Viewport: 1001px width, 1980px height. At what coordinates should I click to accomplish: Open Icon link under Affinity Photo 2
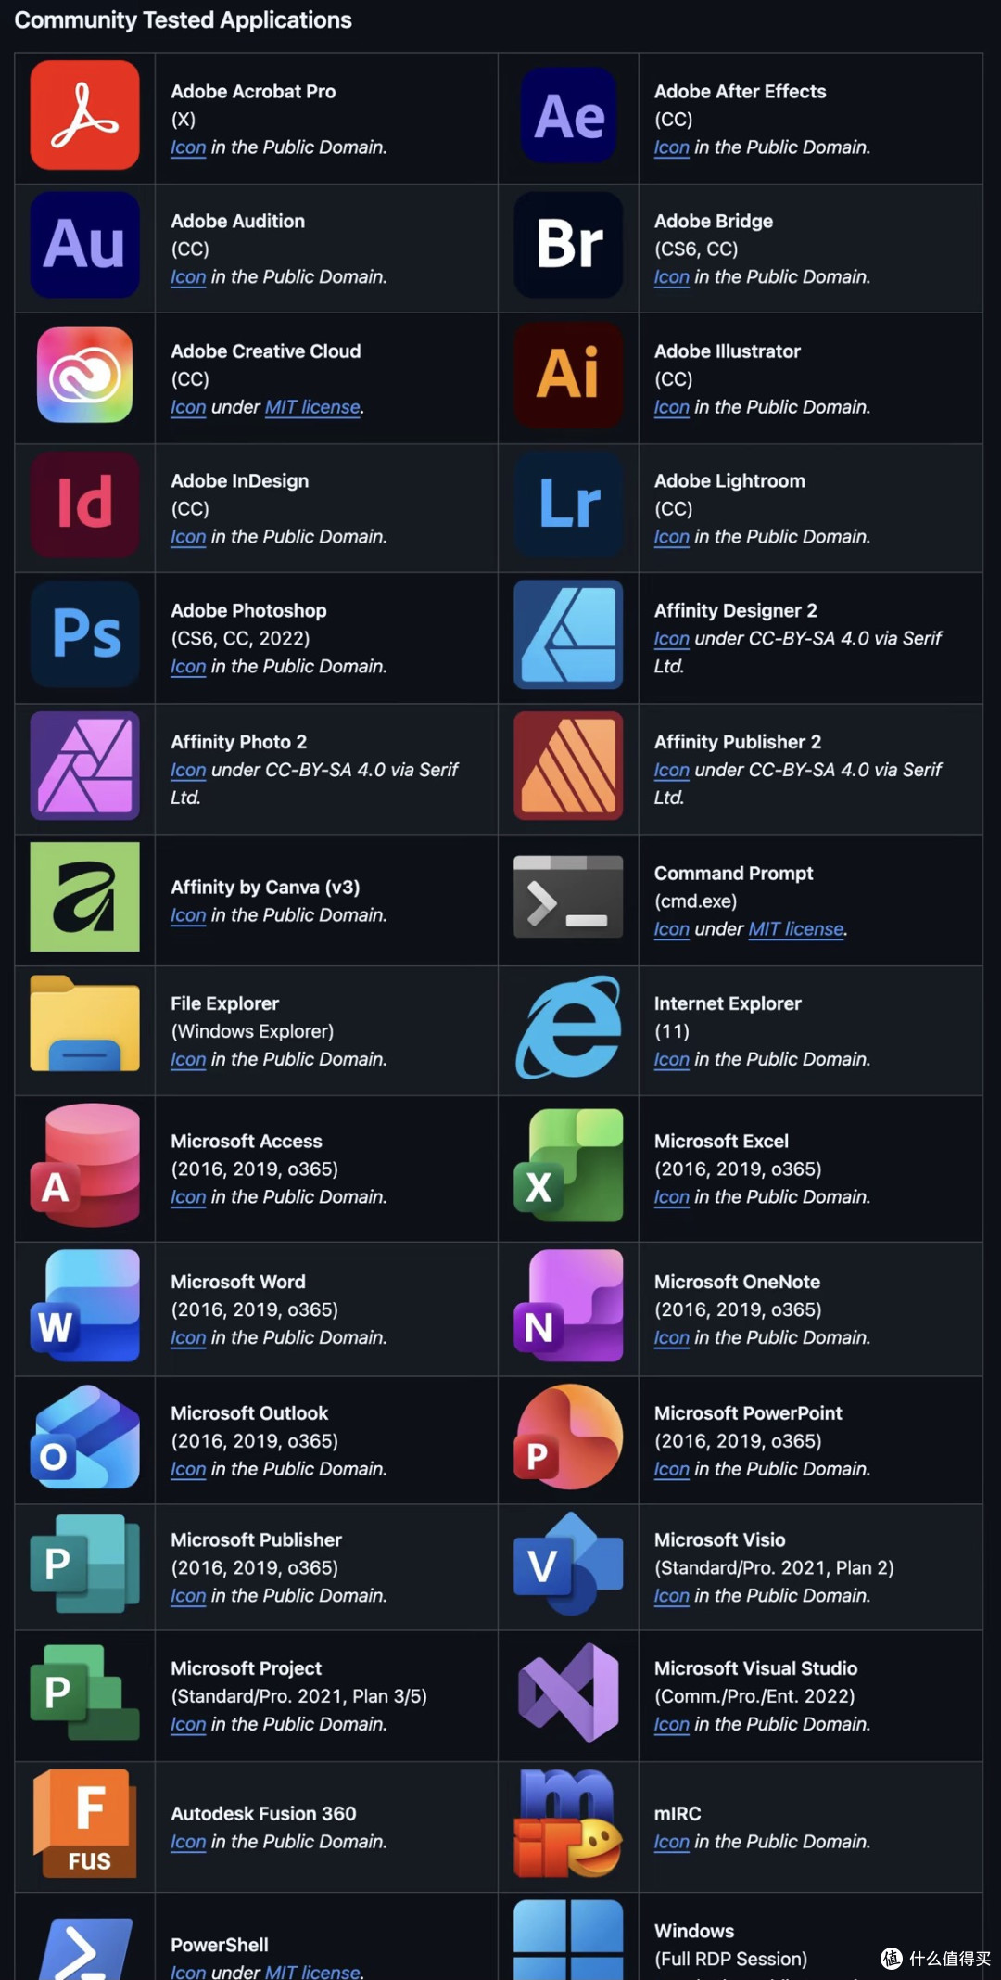188,770
